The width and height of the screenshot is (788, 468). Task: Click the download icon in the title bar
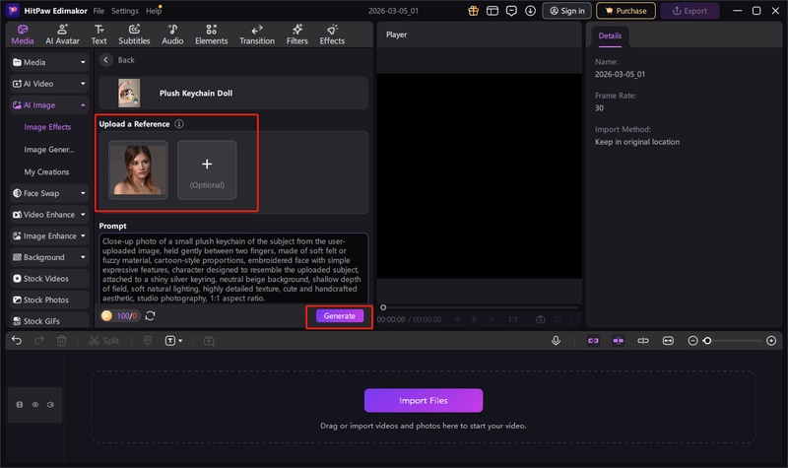click(x=531, y=11)
